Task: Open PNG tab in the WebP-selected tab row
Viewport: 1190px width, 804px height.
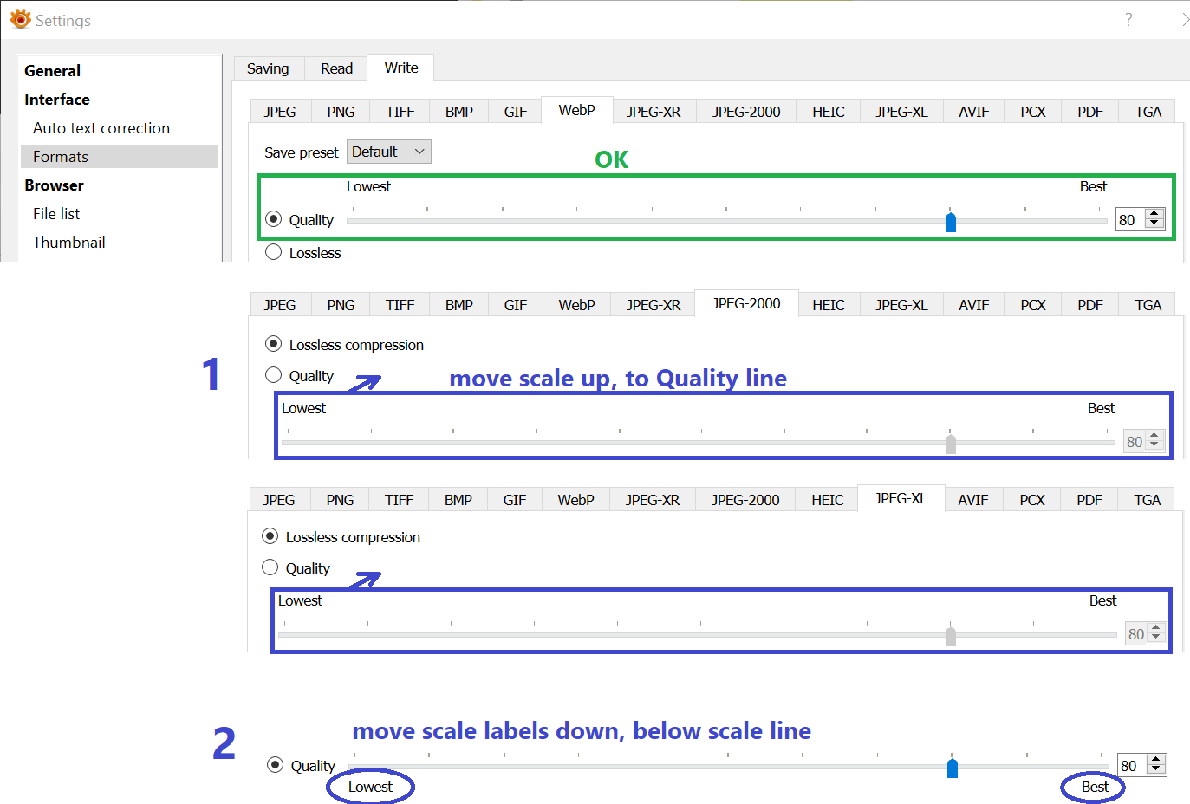Action: point(341,112)
